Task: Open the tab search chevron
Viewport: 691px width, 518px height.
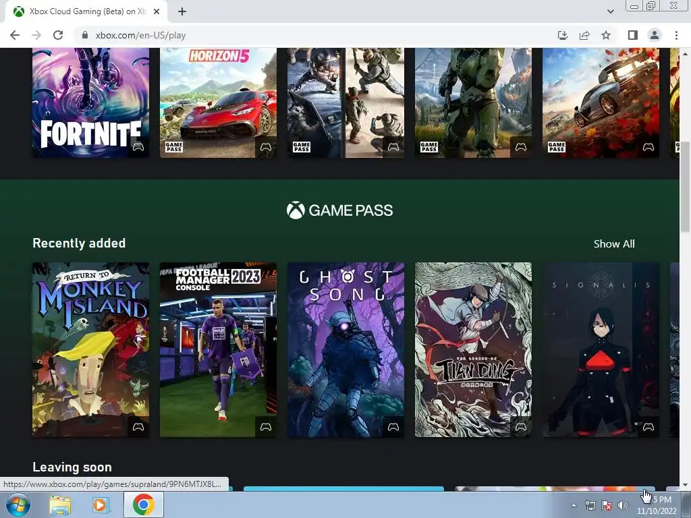Action: [610, 11]
